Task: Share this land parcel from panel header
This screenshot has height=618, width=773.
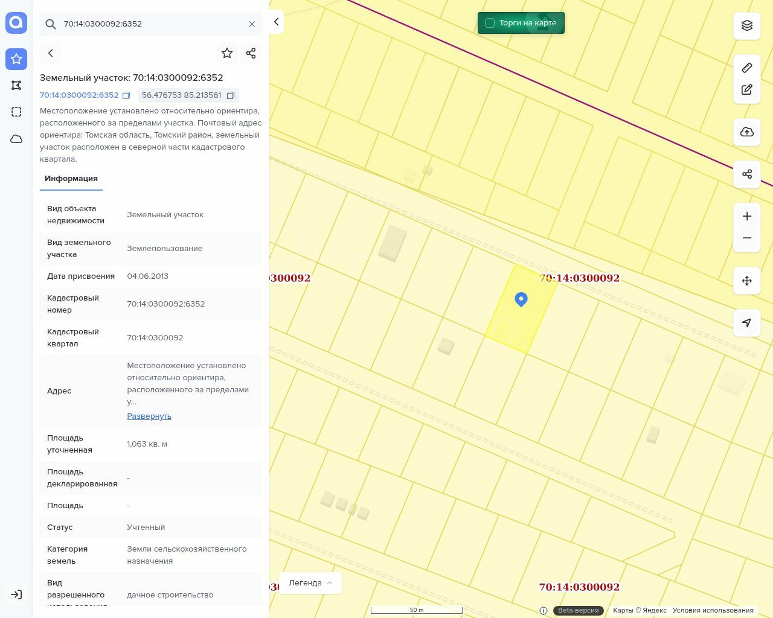Action: click(x=251, y=53)
